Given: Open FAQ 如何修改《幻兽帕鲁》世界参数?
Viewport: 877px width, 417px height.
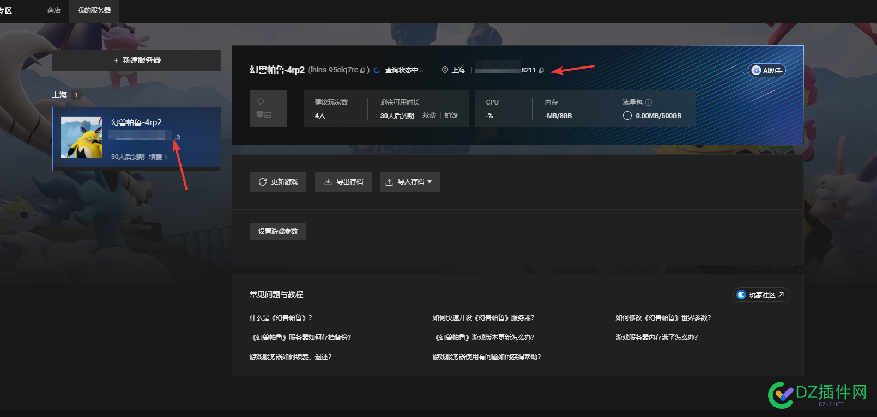Looking at the screenshot, I should pyautogui.click(x=663, y=318).
